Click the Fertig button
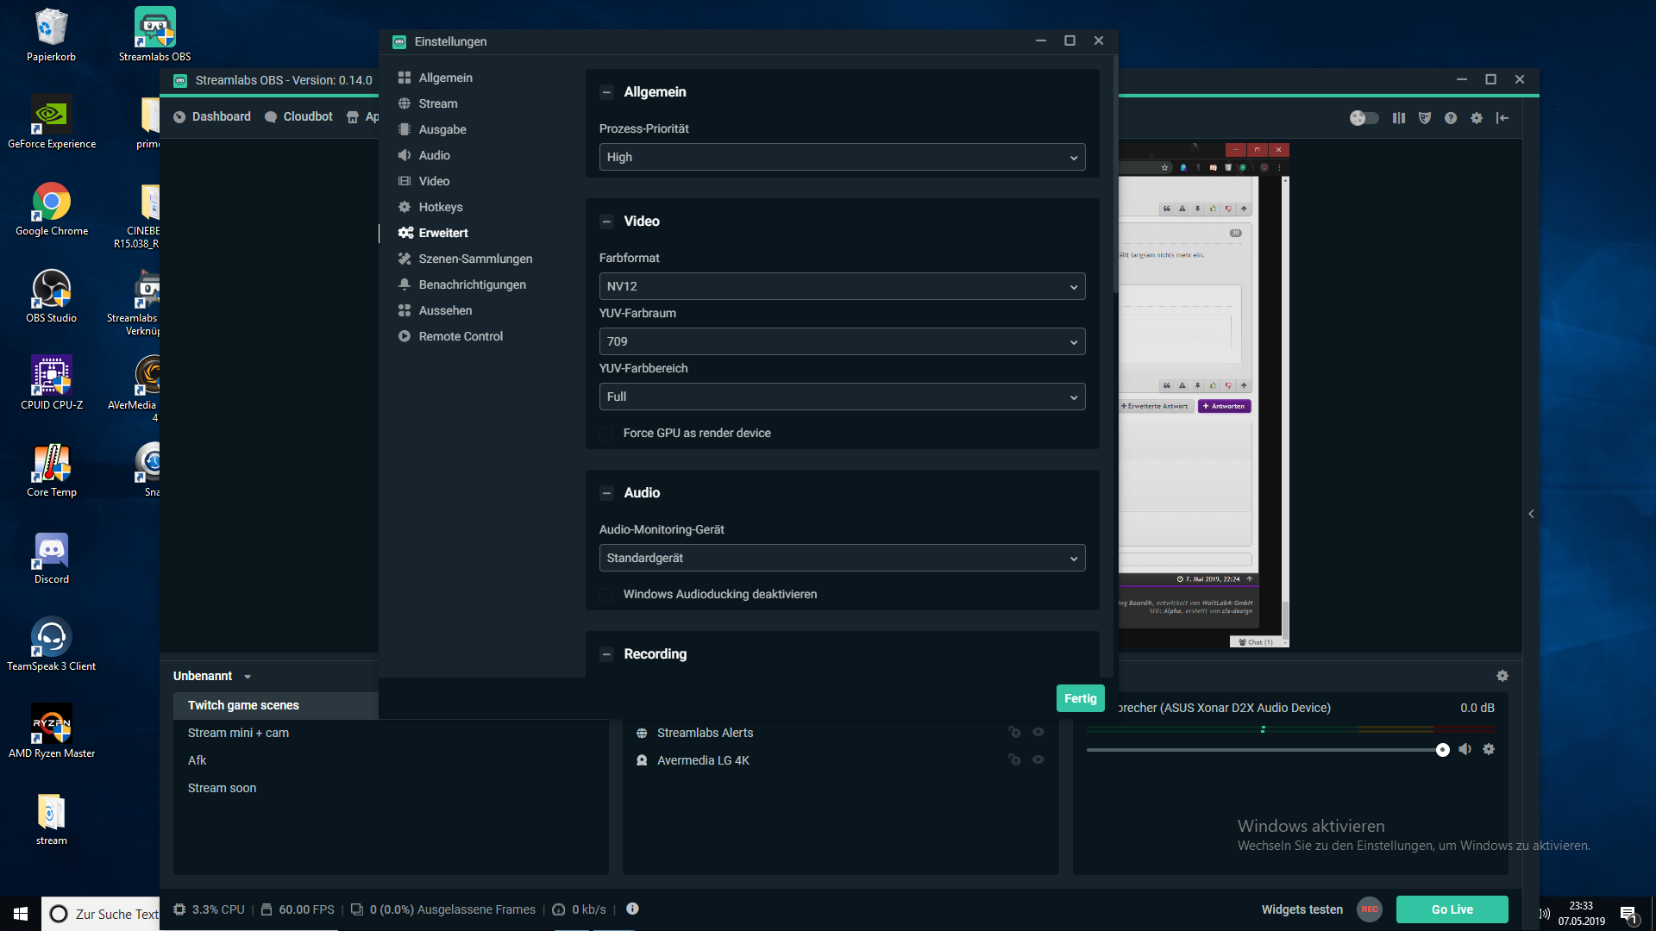Image resolution: width=1656 pixels, height=931 pixels. tap(1080, 698)
